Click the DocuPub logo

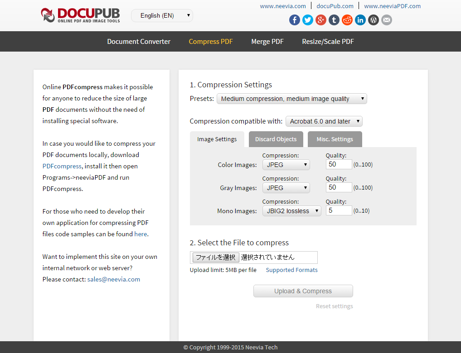(x=80, y=15)
